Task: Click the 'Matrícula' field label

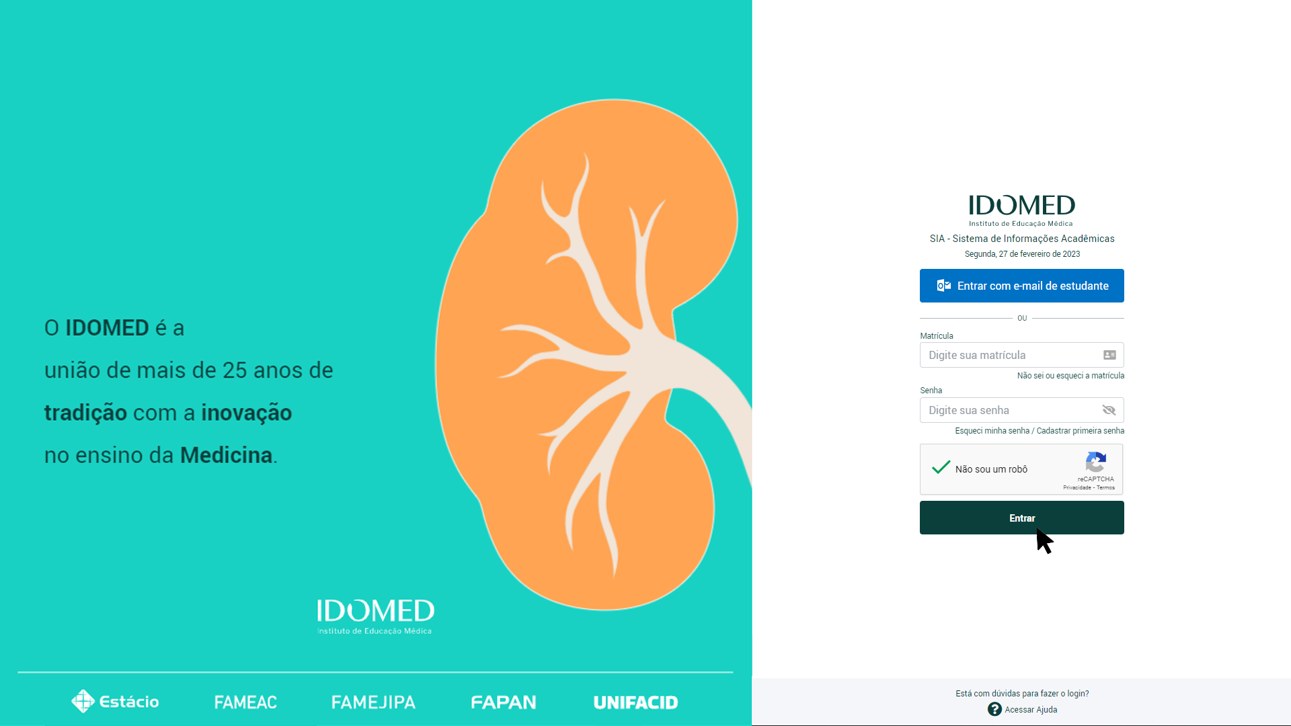Action: tap(937, 336)
